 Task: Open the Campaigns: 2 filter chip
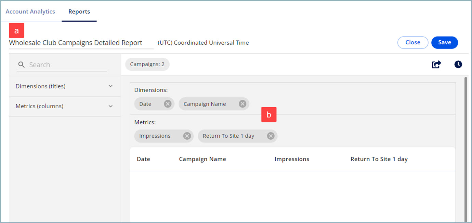147,65
